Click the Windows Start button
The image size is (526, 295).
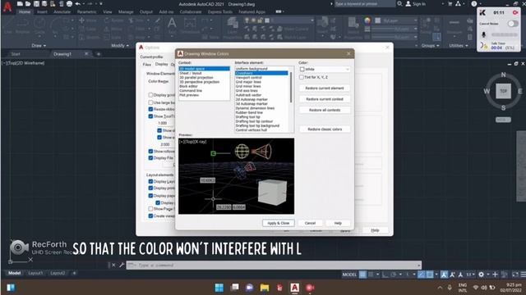219,288
